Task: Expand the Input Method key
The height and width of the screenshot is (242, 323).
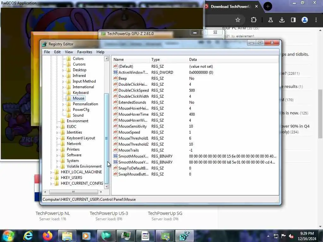Action: pyautogui.click(x=63, y=82)
